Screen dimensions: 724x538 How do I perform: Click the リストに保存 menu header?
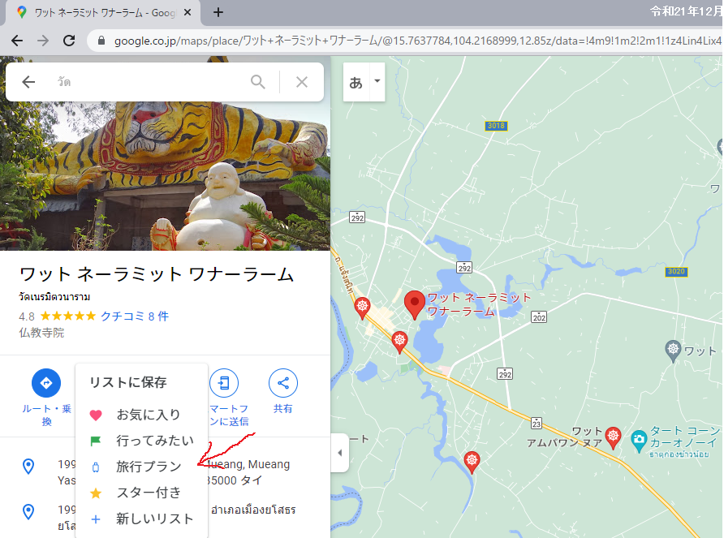128,382
